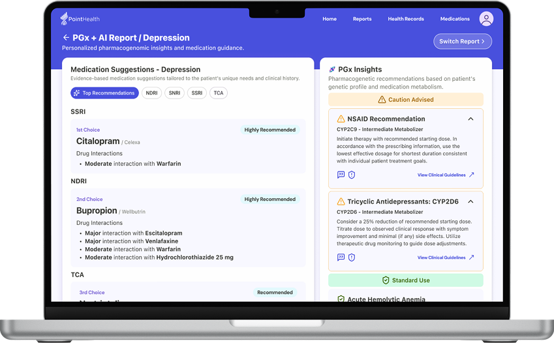The image size is (554, 343).
Task: Click the Bupropion medication name
Action: [x=97, y=211]
